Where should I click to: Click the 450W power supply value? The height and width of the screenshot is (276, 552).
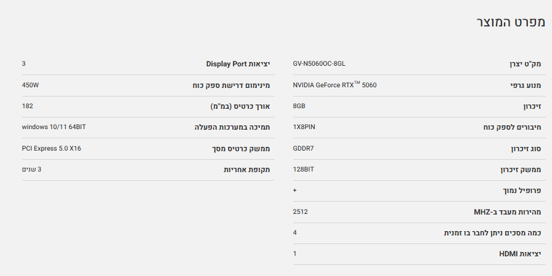point(30,85)
